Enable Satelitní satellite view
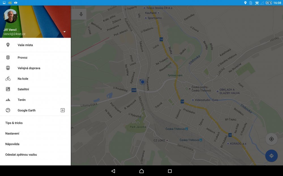 pos(8,89)
